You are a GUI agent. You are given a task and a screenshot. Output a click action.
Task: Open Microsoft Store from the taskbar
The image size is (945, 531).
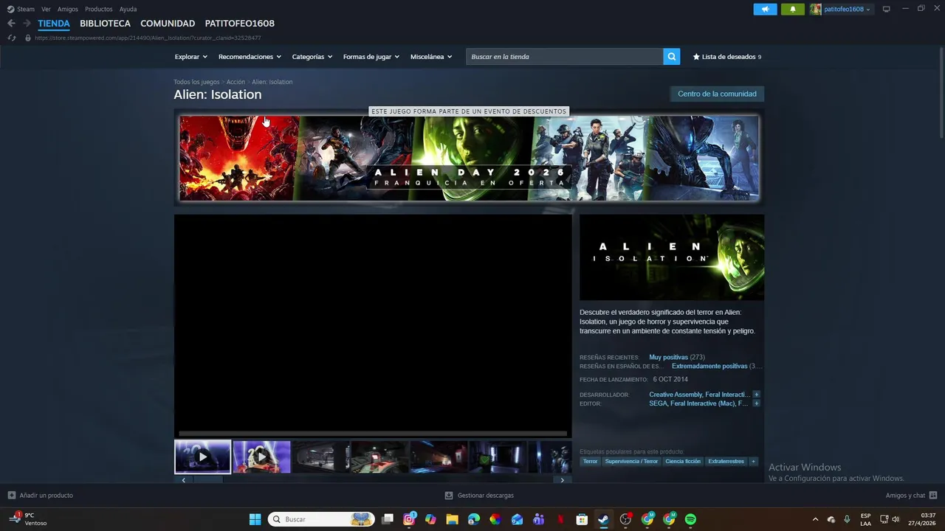(582, 519)
